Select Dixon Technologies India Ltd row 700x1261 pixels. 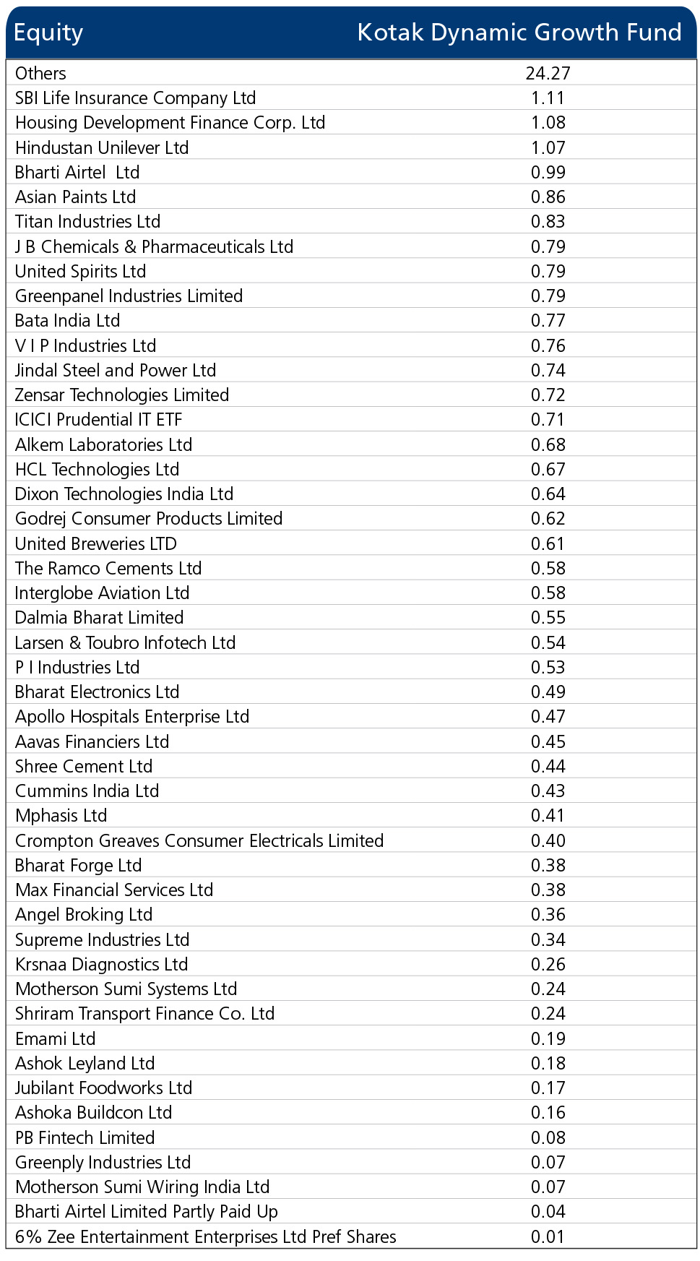point(351,494)
